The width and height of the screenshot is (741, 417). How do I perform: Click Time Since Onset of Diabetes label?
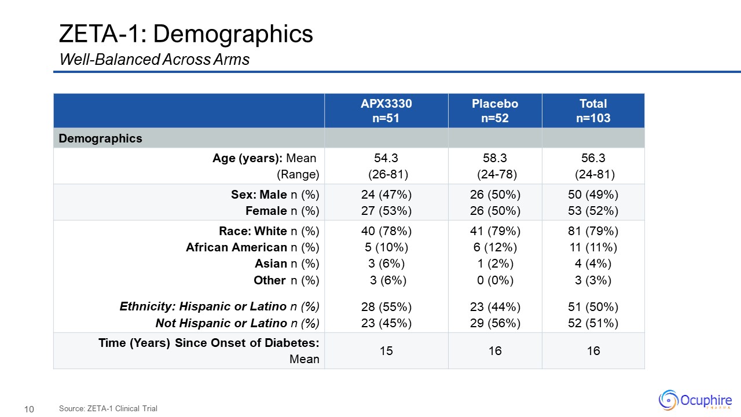(x=209, y=343)
